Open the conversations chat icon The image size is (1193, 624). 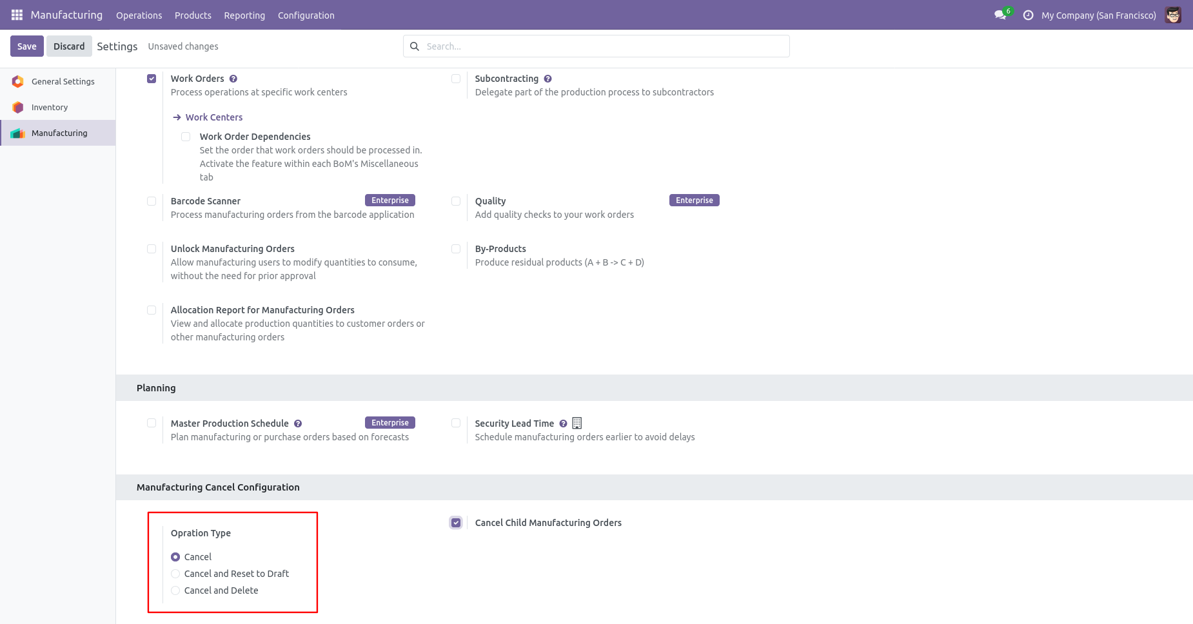[1000, 15]
